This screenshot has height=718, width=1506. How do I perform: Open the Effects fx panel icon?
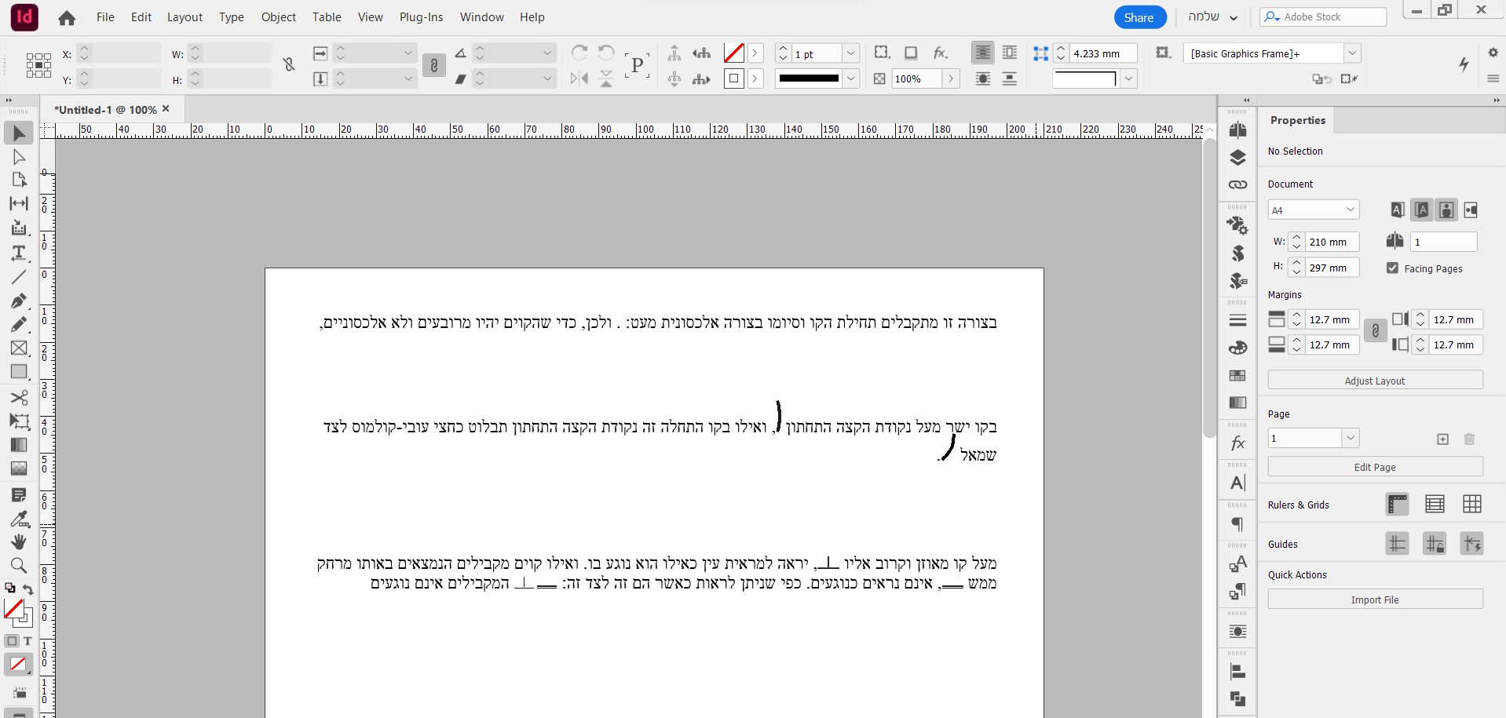point(1237,443)
